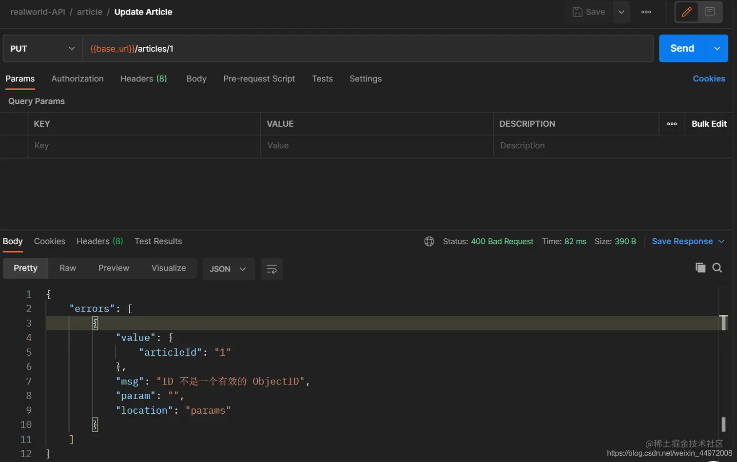
Task: Open the query params column options dots
Action: pos(672,124)
